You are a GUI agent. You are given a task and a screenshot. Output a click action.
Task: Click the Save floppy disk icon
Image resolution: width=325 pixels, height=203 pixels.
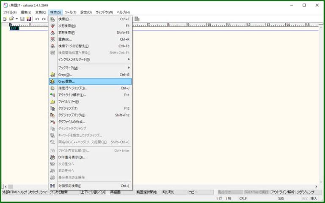pos(22,19)
